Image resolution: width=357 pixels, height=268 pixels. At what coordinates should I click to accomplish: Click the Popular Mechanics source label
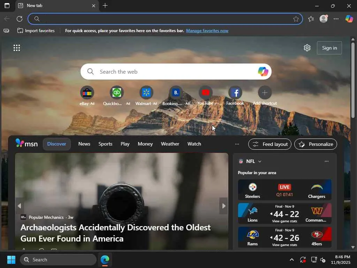pos(46,217)
